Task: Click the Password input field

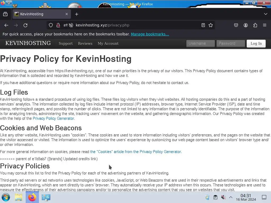Action: point(231,43)
